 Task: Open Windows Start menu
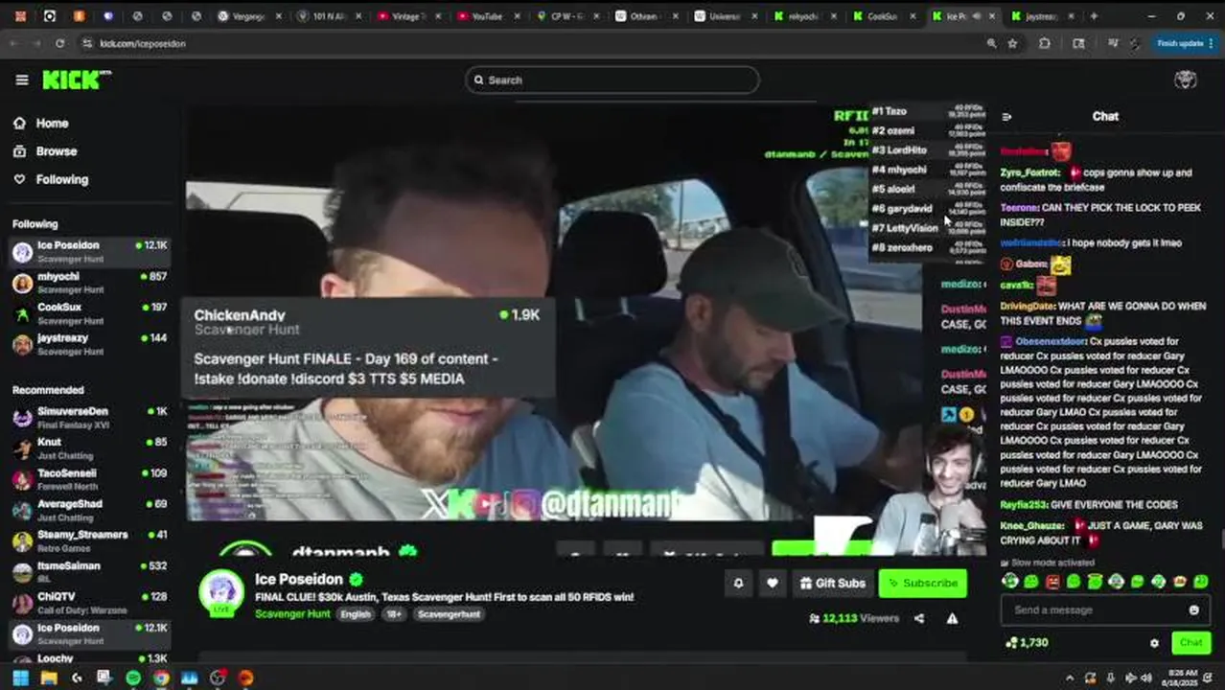click(x=20, y=678)
